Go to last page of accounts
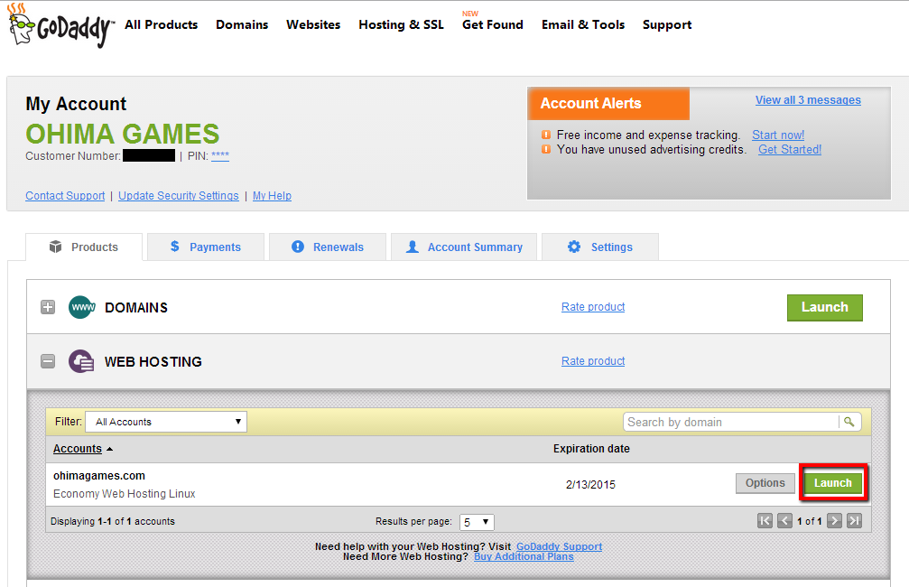This screenshot has height=587, width=909. pyautogui.click(x=854, y=521)
